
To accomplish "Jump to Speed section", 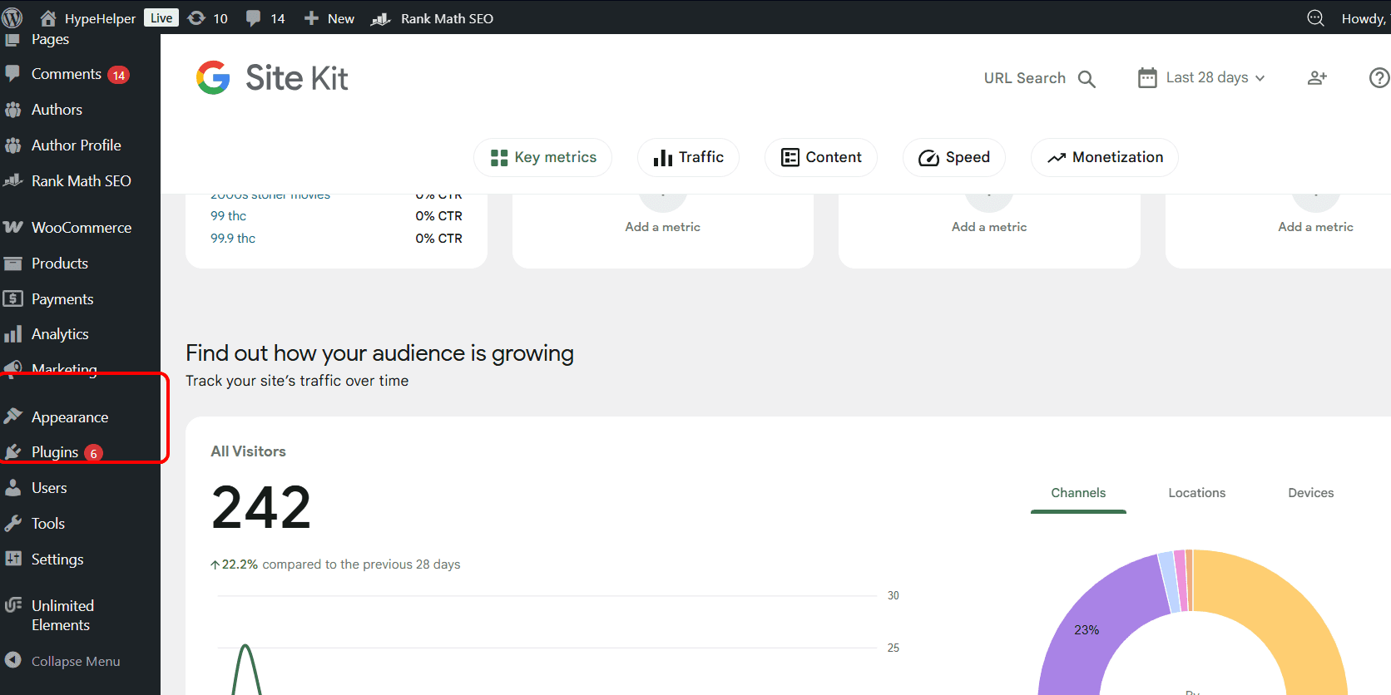I will click(x=954, y=157).
